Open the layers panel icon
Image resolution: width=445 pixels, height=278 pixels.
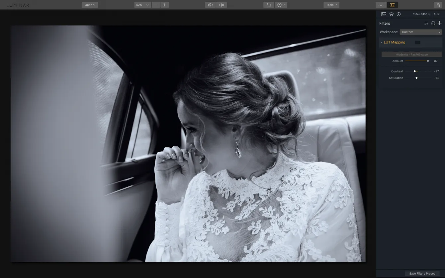pyautogui.click(x=391, y=14)
